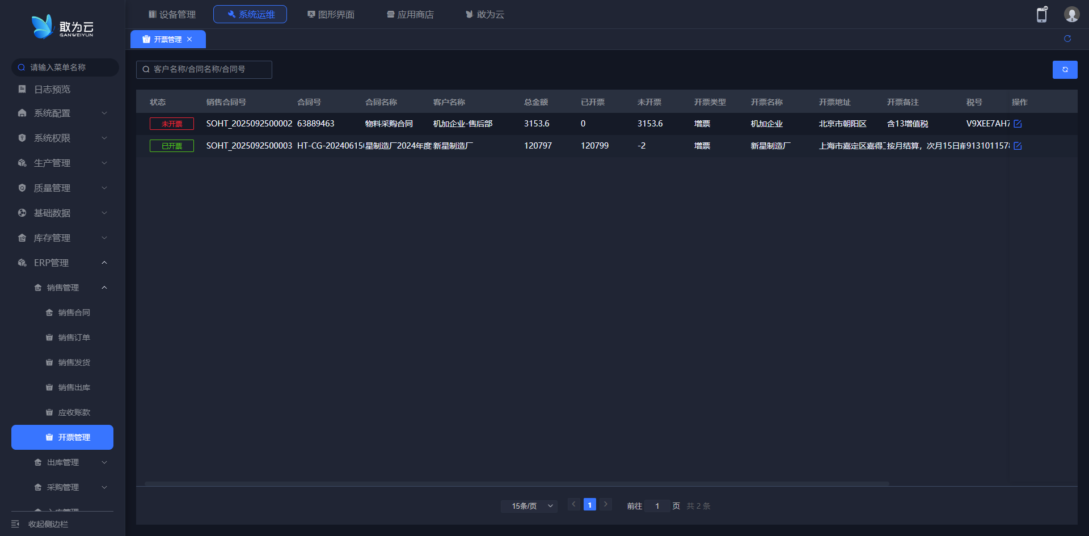Image resolution: width=1089 pixels, height=536 pixels.
Task: Open the 图形界面 top menu
Action: tap(331, 14)
